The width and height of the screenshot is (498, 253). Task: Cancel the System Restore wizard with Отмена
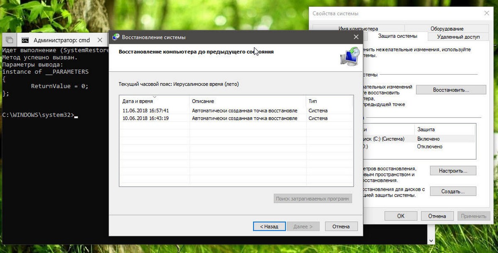pyautogui.click(x=341, y=226)
